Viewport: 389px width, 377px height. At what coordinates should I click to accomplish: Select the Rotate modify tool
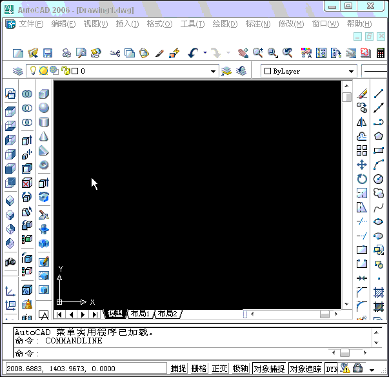point(362,179)
